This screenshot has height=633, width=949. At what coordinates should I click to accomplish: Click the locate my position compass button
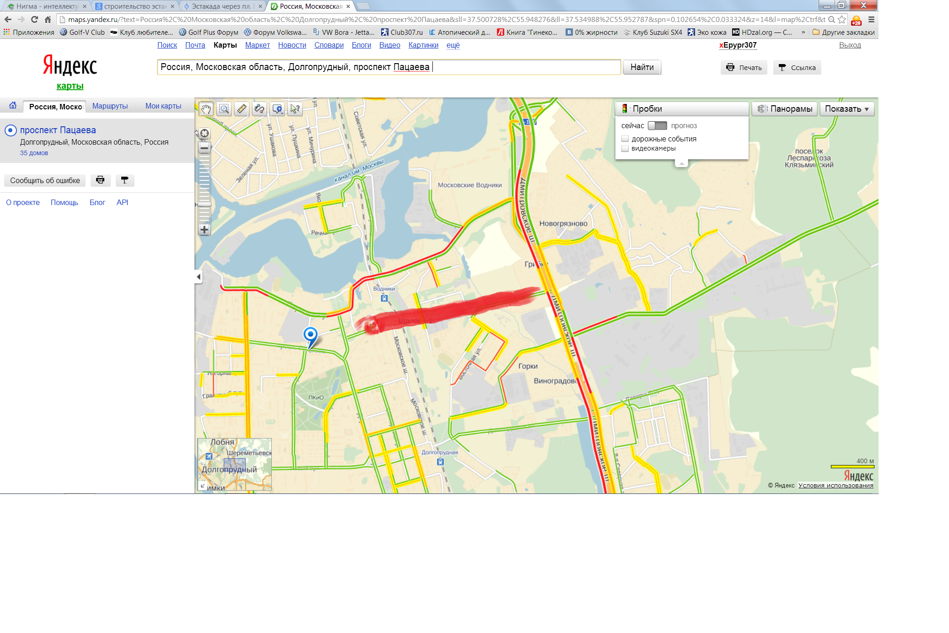[x=205, y=134]
